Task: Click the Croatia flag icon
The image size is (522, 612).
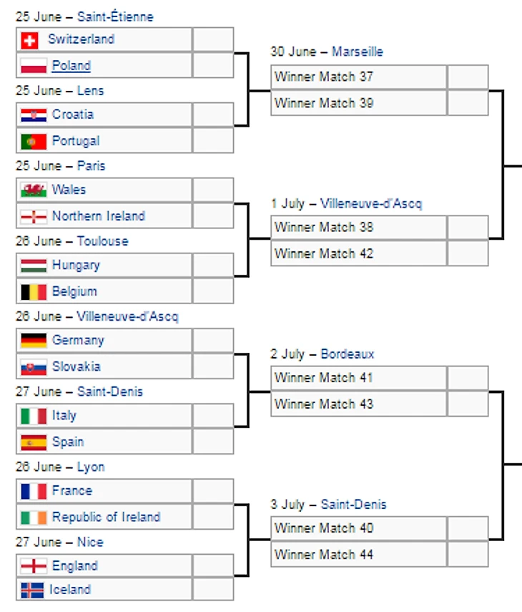Action: pos(34,115)
